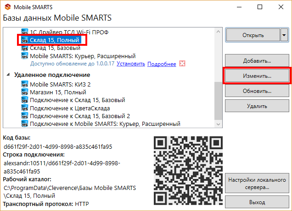292x211 pixels.
Task: Open dropdown arrow next to Открыть button
Action: tap(284, 35)
